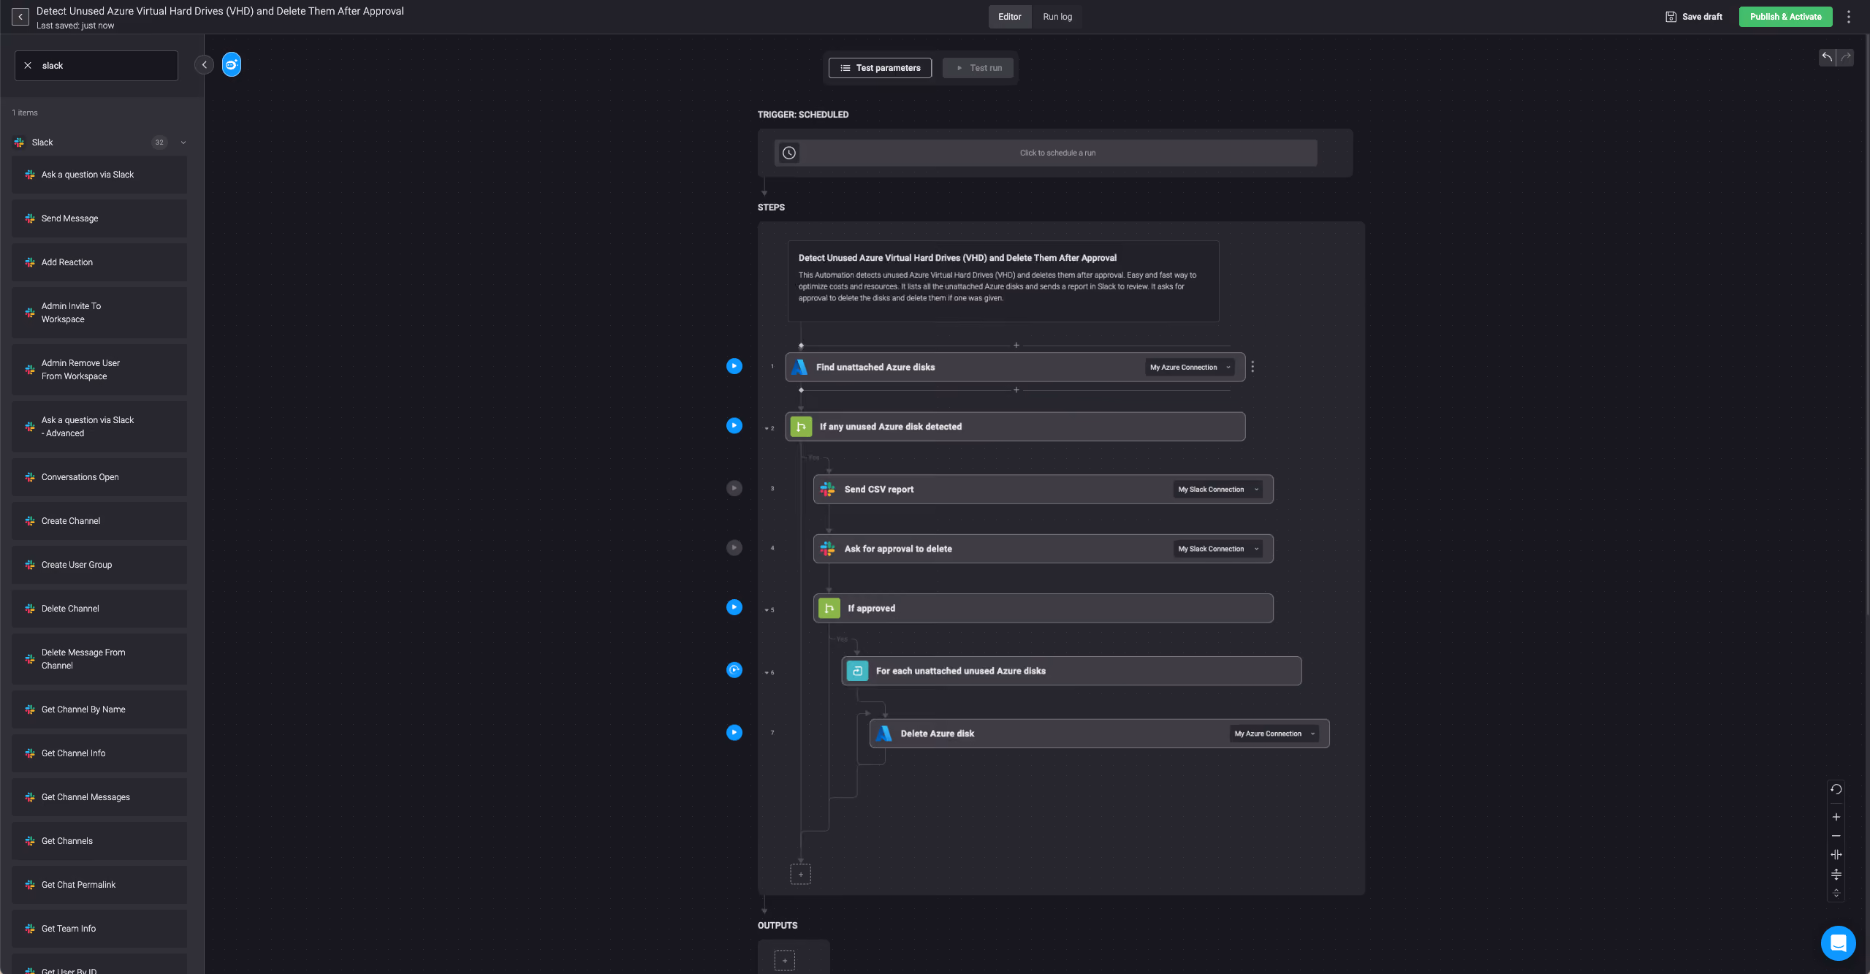Collapse step 6 loop branch
Image resolution: width=1870 pixels, height=974 pixels.
point(766,673)
